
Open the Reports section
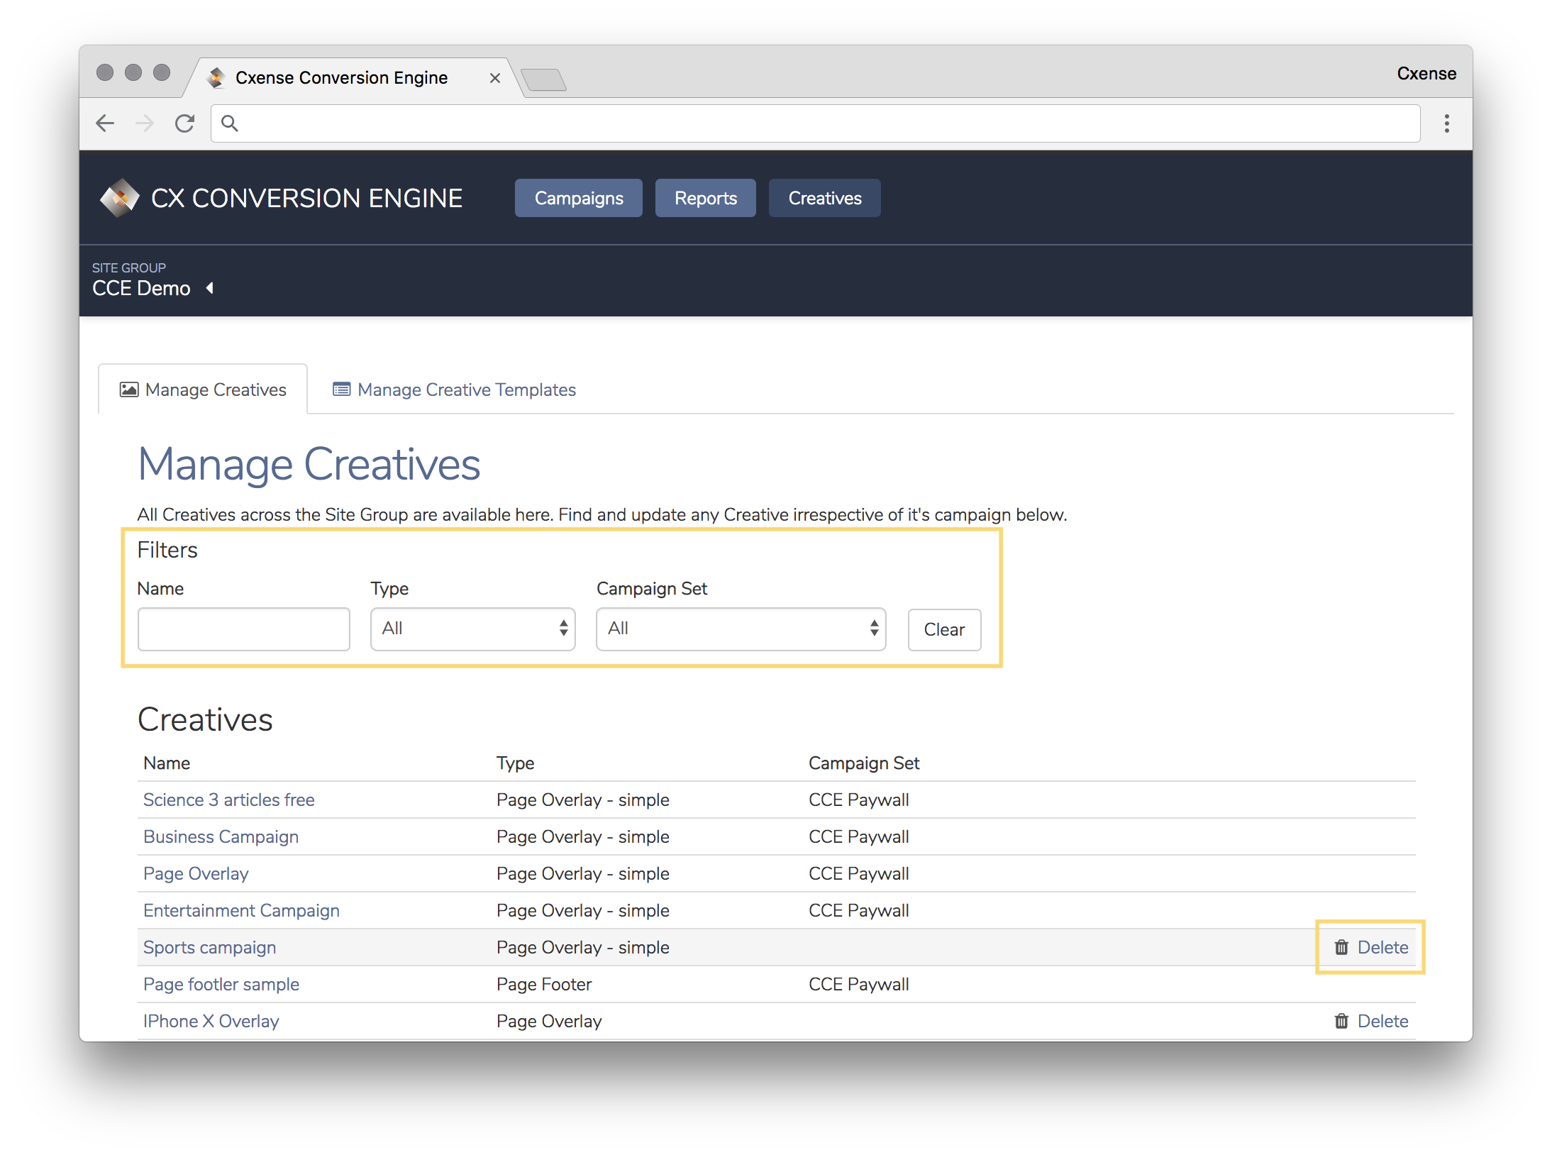706,198
